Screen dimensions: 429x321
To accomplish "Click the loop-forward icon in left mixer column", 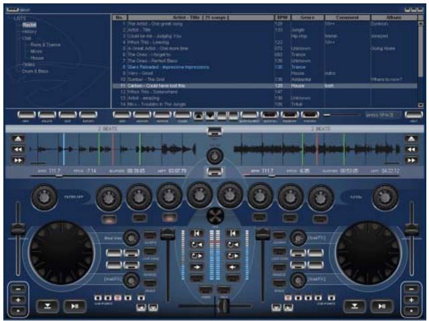I will pos(196,256).
